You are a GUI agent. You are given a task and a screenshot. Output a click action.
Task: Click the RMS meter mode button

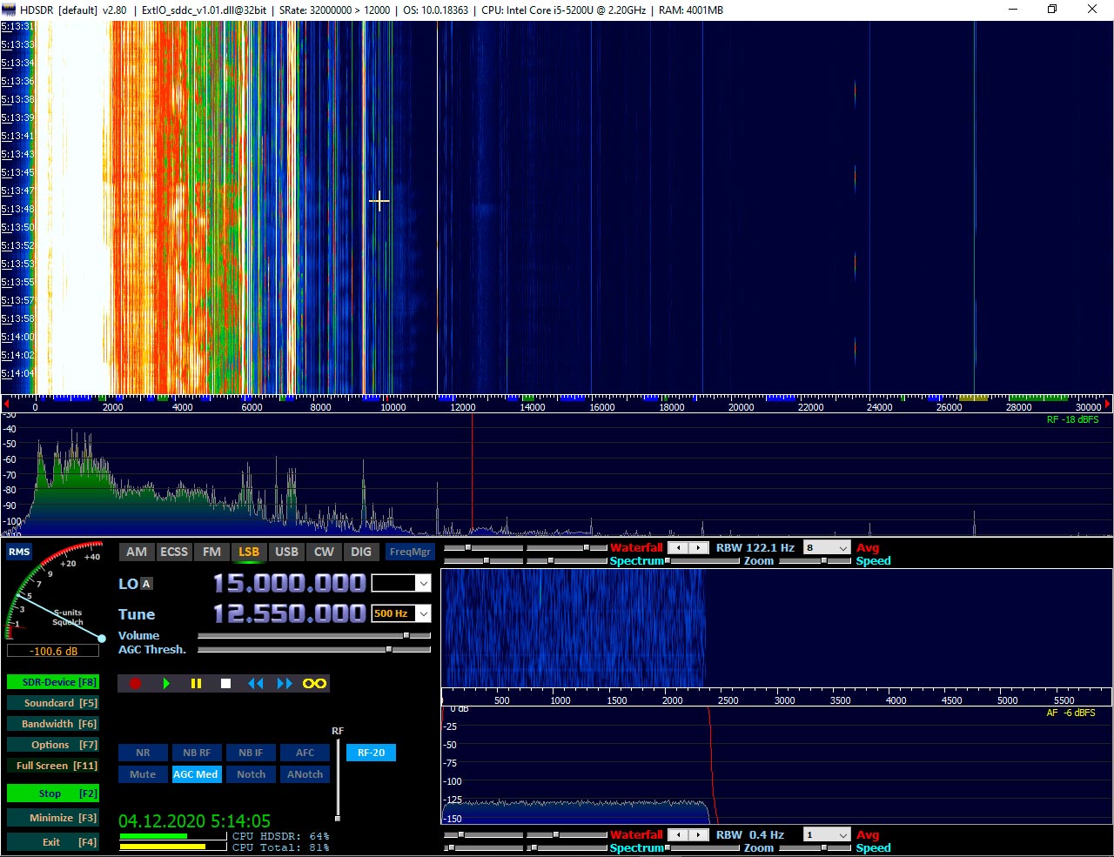pos(19,552)
